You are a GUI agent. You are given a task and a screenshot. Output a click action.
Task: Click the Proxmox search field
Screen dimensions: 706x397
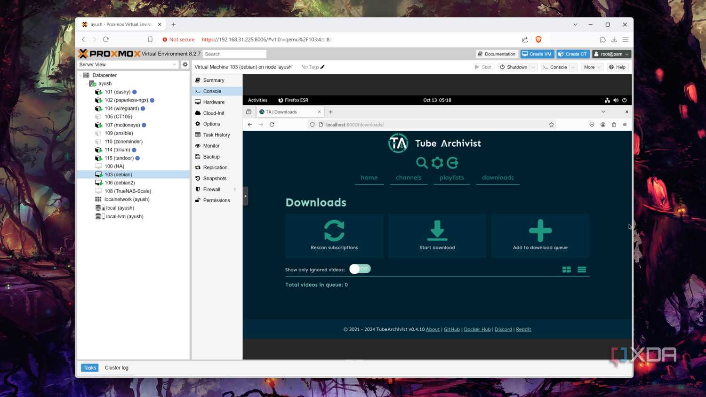tap(234, 54)
